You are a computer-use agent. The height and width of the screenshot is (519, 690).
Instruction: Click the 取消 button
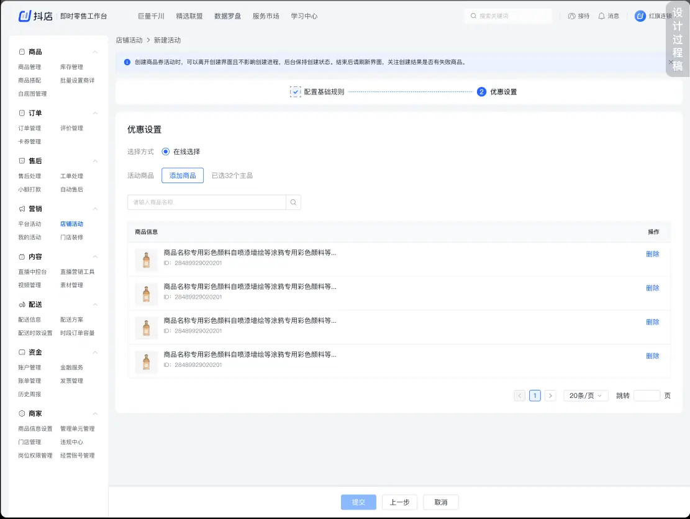pos(441,502)
